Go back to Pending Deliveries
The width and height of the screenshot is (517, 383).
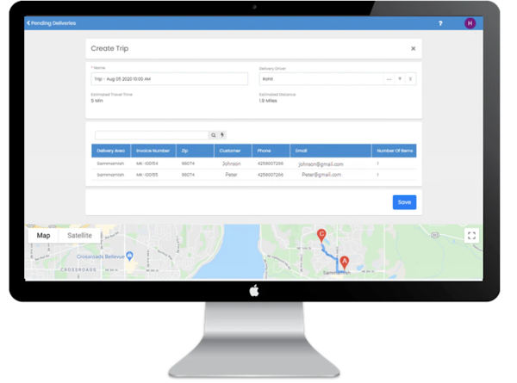coord(52,23)
